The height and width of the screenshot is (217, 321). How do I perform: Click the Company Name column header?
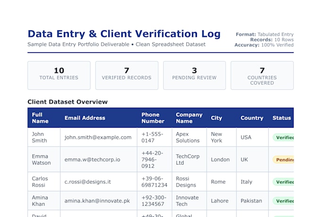point(189,118)
